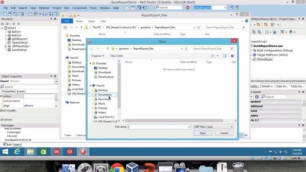This screenshot has width=306, height=172.
Task: Click gnostice in Explorer address breadcrumb
Action: pos(145,28)
